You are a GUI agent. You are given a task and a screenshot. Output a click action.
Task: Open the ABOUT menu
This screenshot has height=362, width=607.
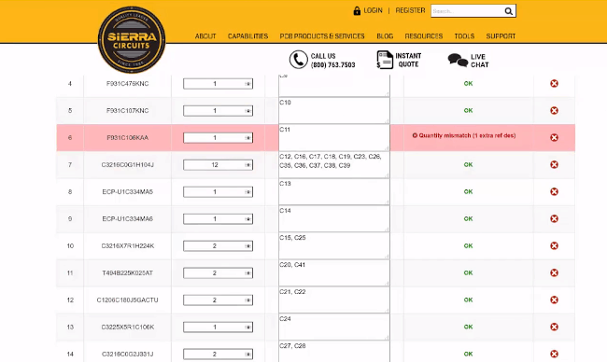pyautogui.click(x=205, y=36)
